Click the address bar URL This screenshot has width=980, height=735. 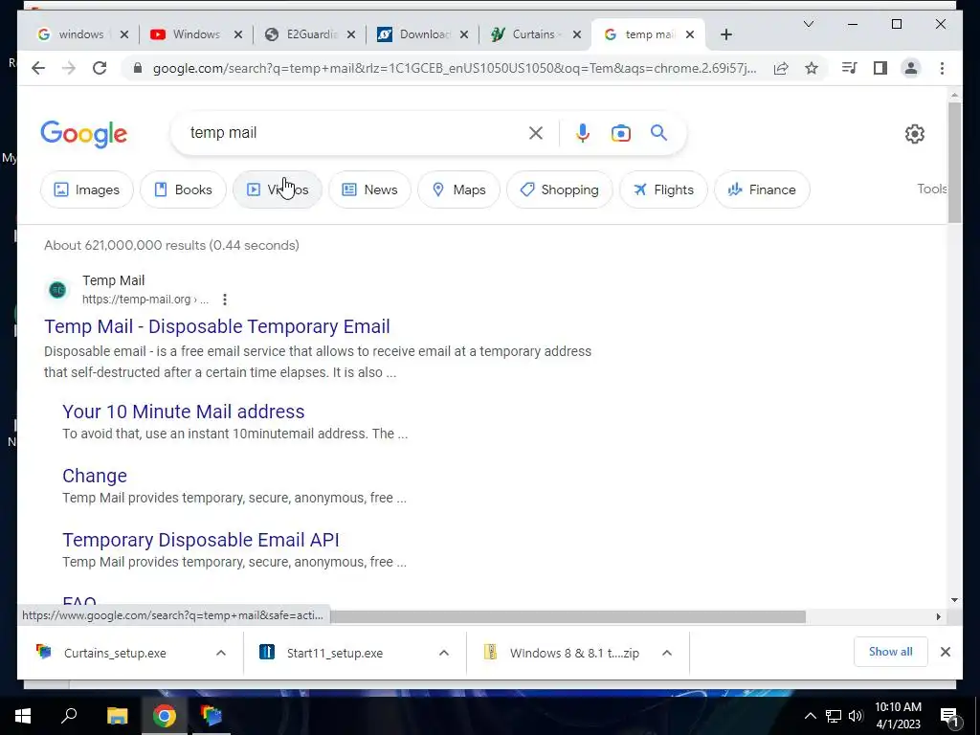tap(455, 68)
